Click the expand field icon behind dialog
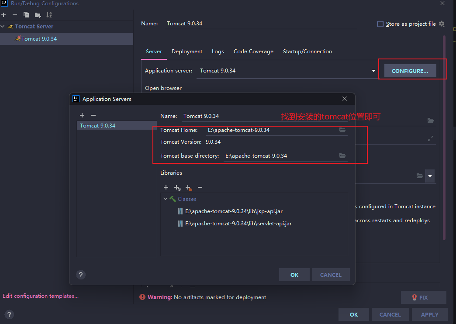 [x=431, y=139]
